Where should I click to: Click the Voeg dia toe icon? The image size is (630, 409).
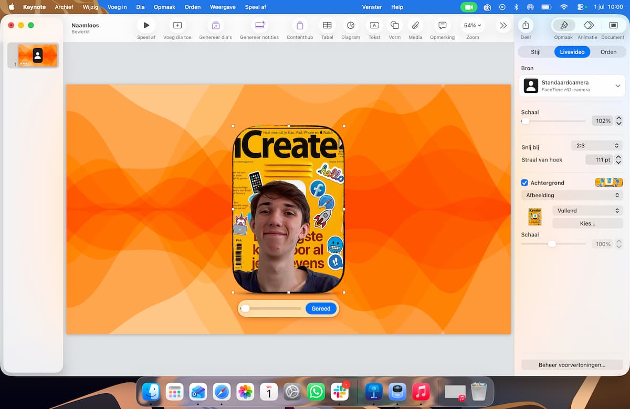(x=177, y=25)
